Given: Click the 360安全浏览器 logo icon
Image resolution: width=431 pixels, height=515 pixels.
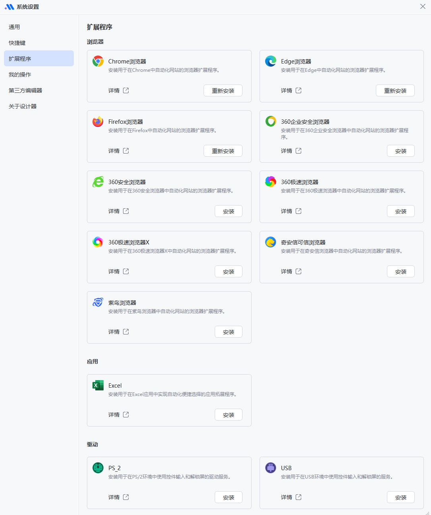Looking at the screenshot, I should tap(98, 182).
